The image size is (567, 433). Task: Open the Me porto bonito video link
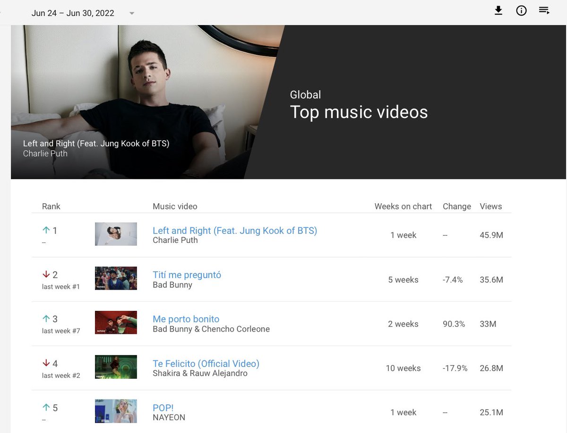point(186,319)
